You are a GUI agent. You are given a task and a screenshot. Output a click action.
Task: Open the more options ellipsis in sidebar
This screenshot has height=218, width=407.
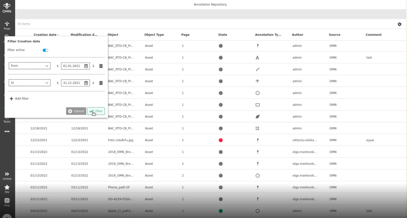click(7, 131)
